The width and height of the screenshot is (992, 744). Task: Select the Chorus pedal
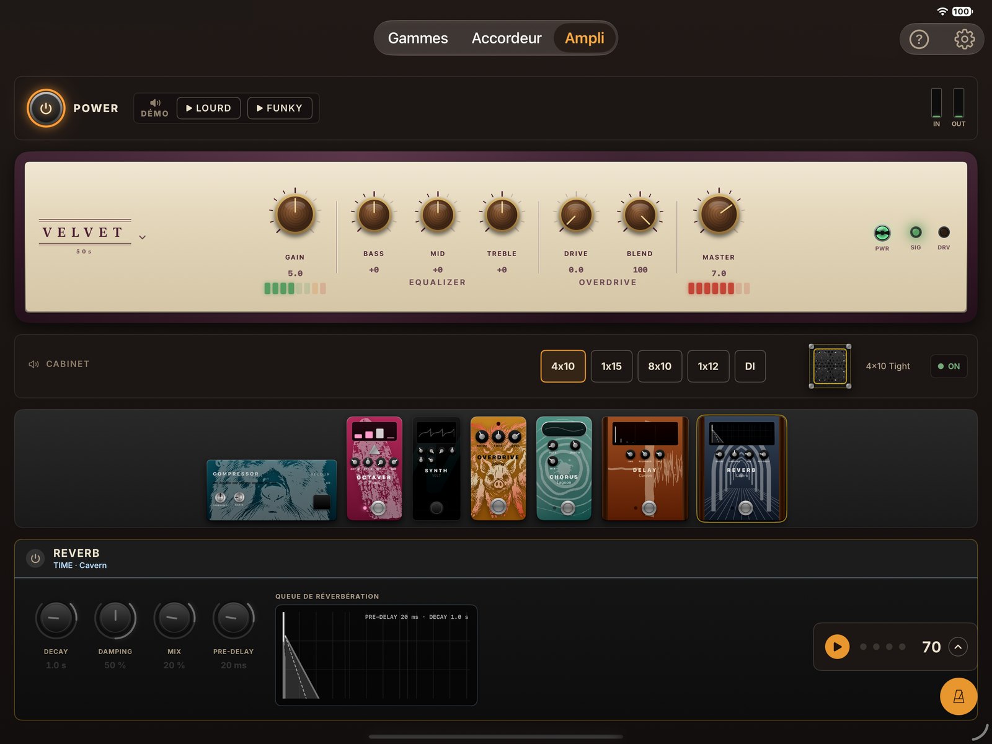[x=564, y=468]
